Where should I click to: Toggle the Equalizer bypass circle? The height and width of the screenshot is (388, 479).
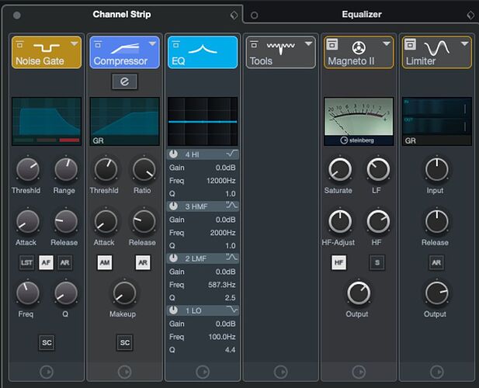(254, 16)
